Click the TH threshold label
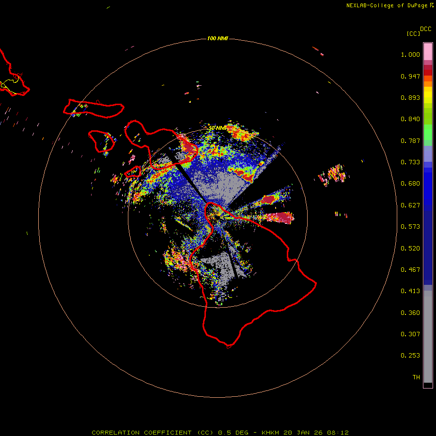436x436 pixels. (x=416, y=377)
